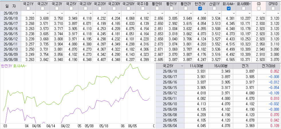Viewport: 281px width, 129px height.
Task: Enable the 국주1종 checkbox
Action: coord(143,8)
